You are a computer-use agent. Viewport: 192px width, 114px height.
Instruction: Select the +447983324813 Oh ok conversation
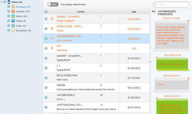click(96, 97)
